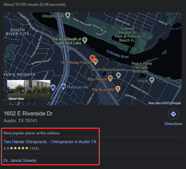The width and height of the screenshot is (186, 169).
Task: Click the Oracle gray pin marker
Action: (x=152, y=80)
